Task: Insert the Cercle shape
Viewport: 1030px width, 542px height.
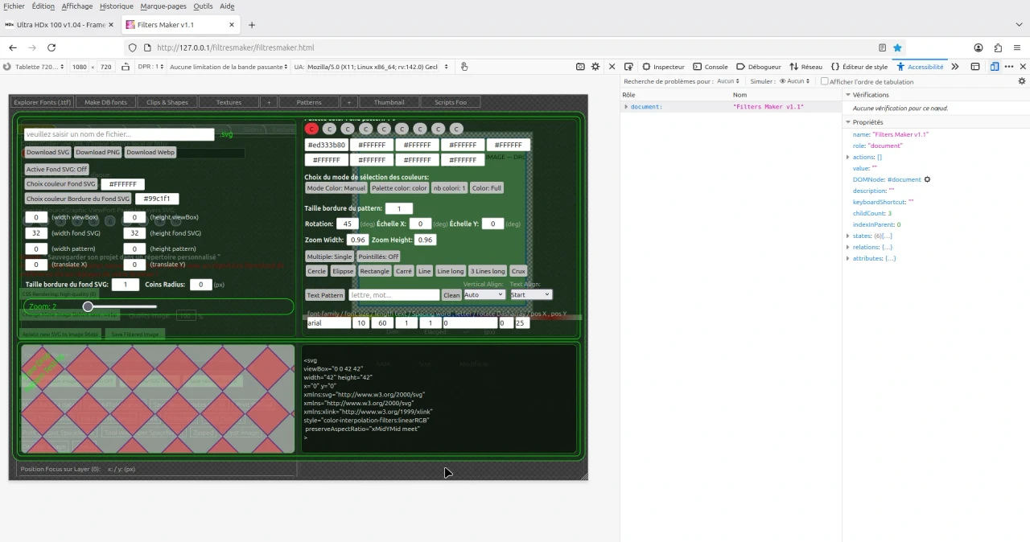Action: pos(316,271)
